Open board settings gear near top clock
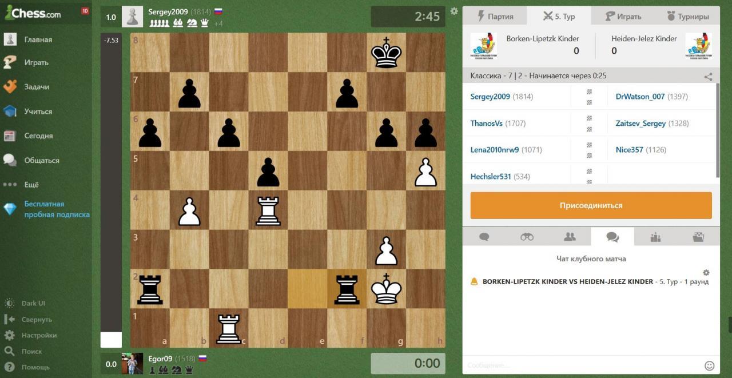Screen dimensions: 732x378 point(454,11)
